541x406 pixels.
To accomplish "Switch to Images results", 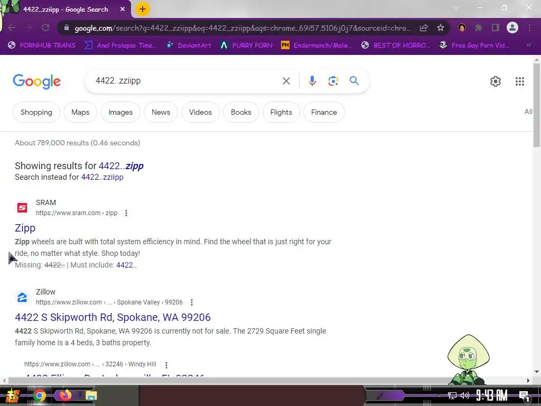I will 120,112.
